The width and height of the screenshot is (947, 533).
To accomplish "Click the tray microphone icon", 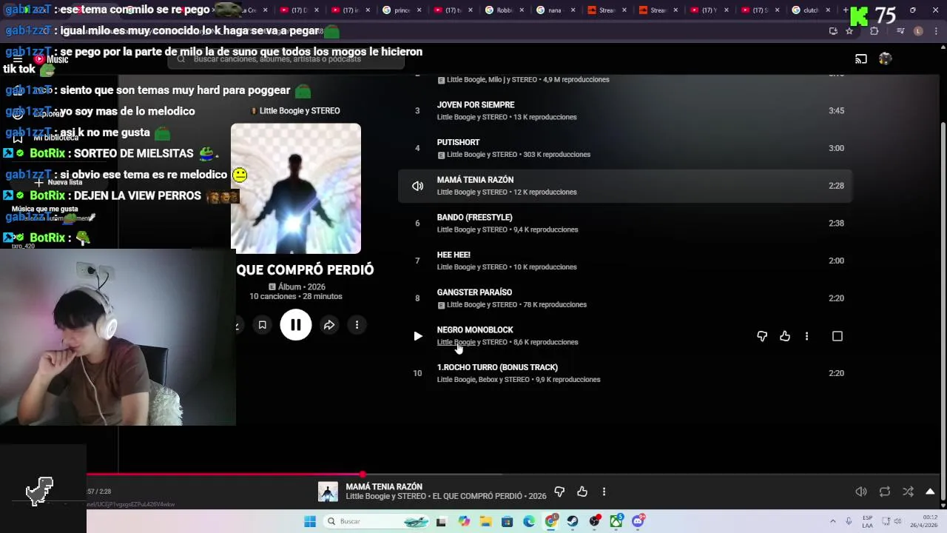I will [x=849, y=521].
